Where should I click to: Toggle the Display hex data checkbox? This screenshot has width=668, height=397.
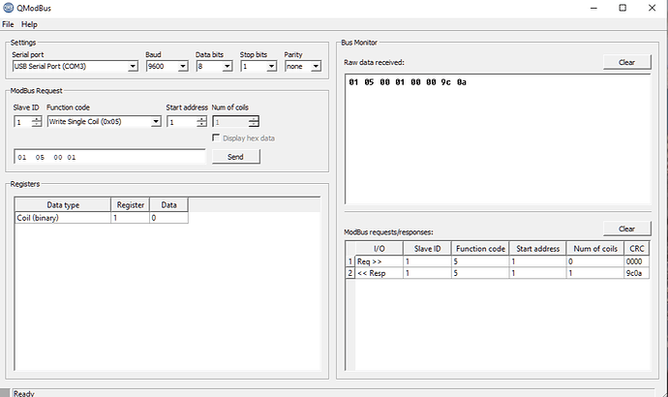pos(217,137)
